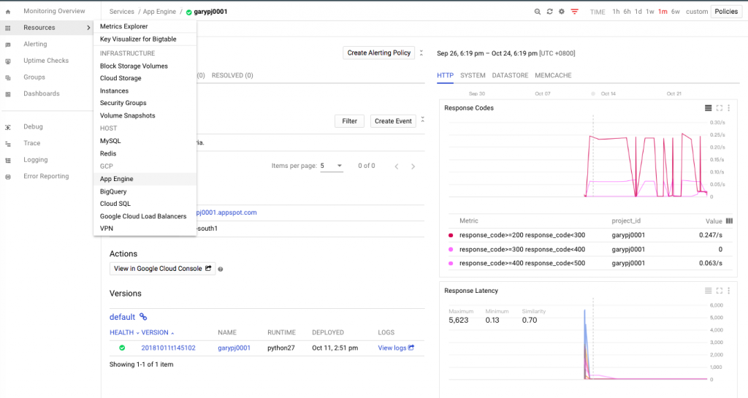Click the columns icon beside Value header
This screenshot has height=398, width=748.
coord(730,221)
